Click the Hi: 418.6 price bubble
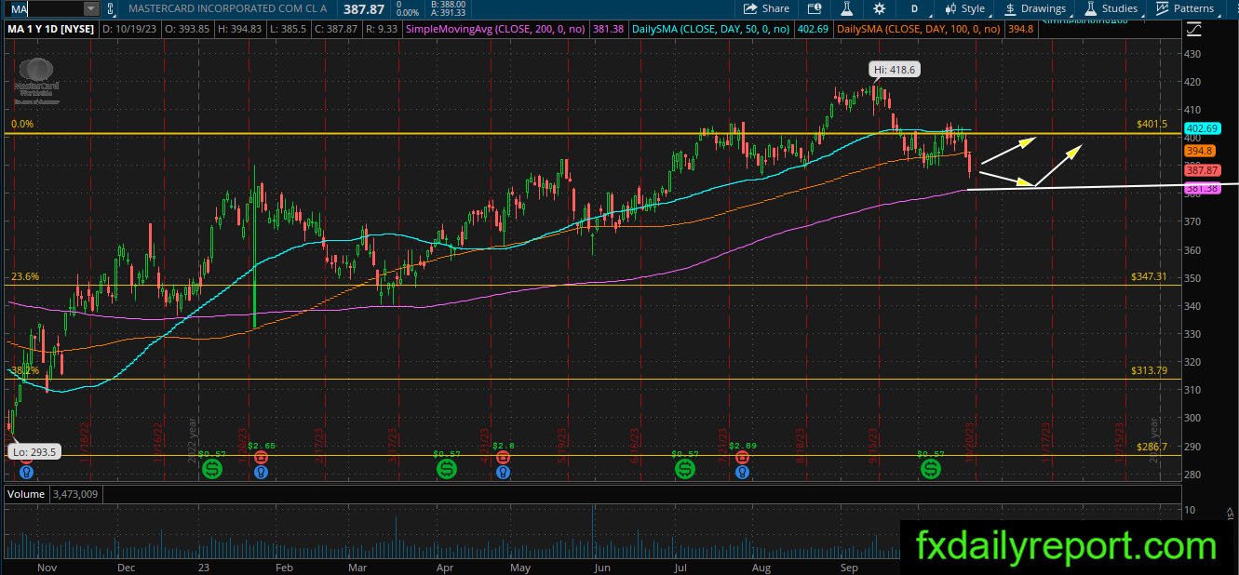 tap(894, 69)
